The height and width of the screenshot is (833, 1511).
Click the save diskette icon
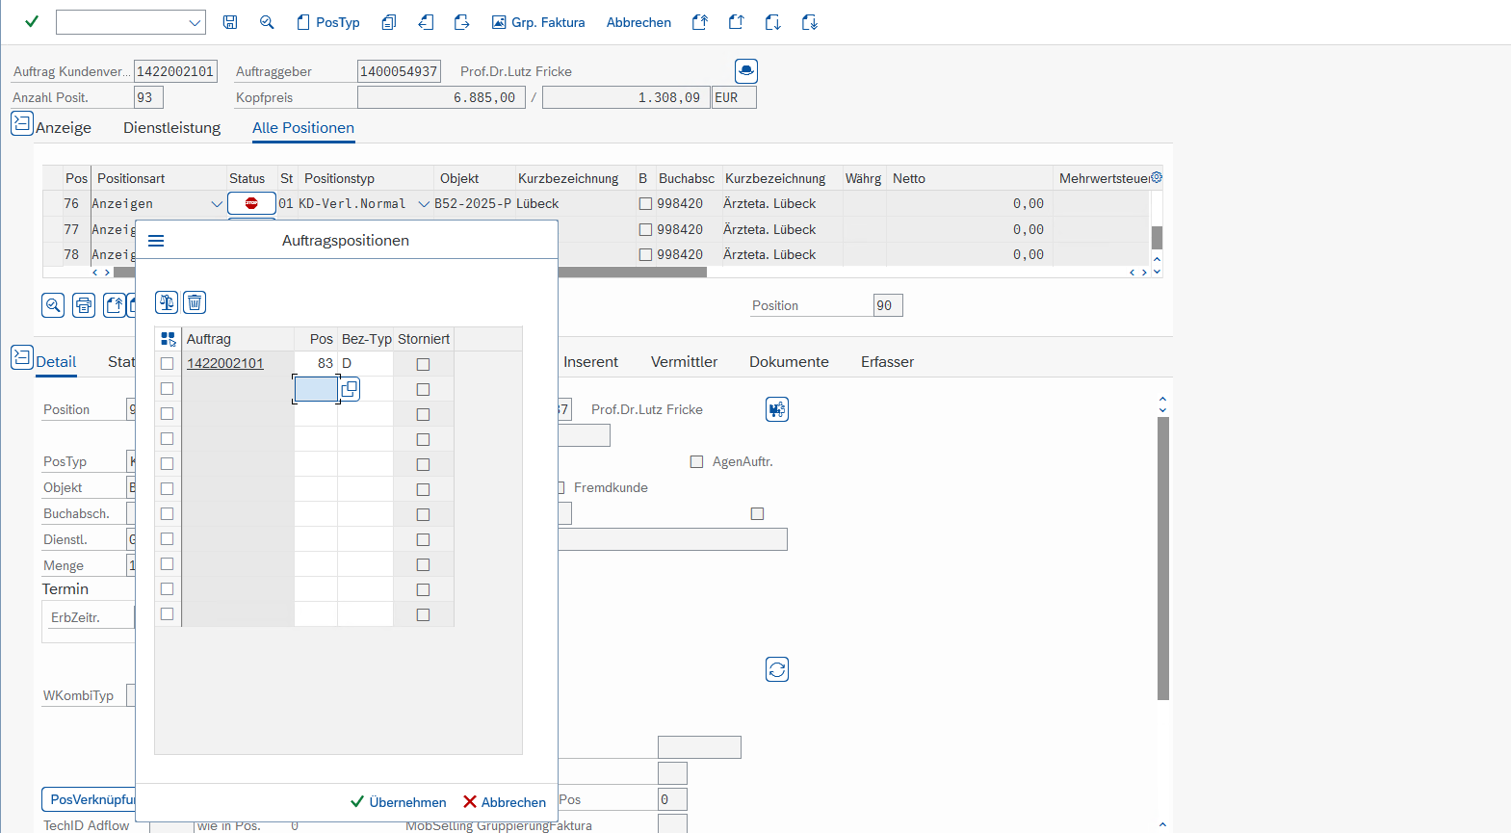tap(230, 22)
